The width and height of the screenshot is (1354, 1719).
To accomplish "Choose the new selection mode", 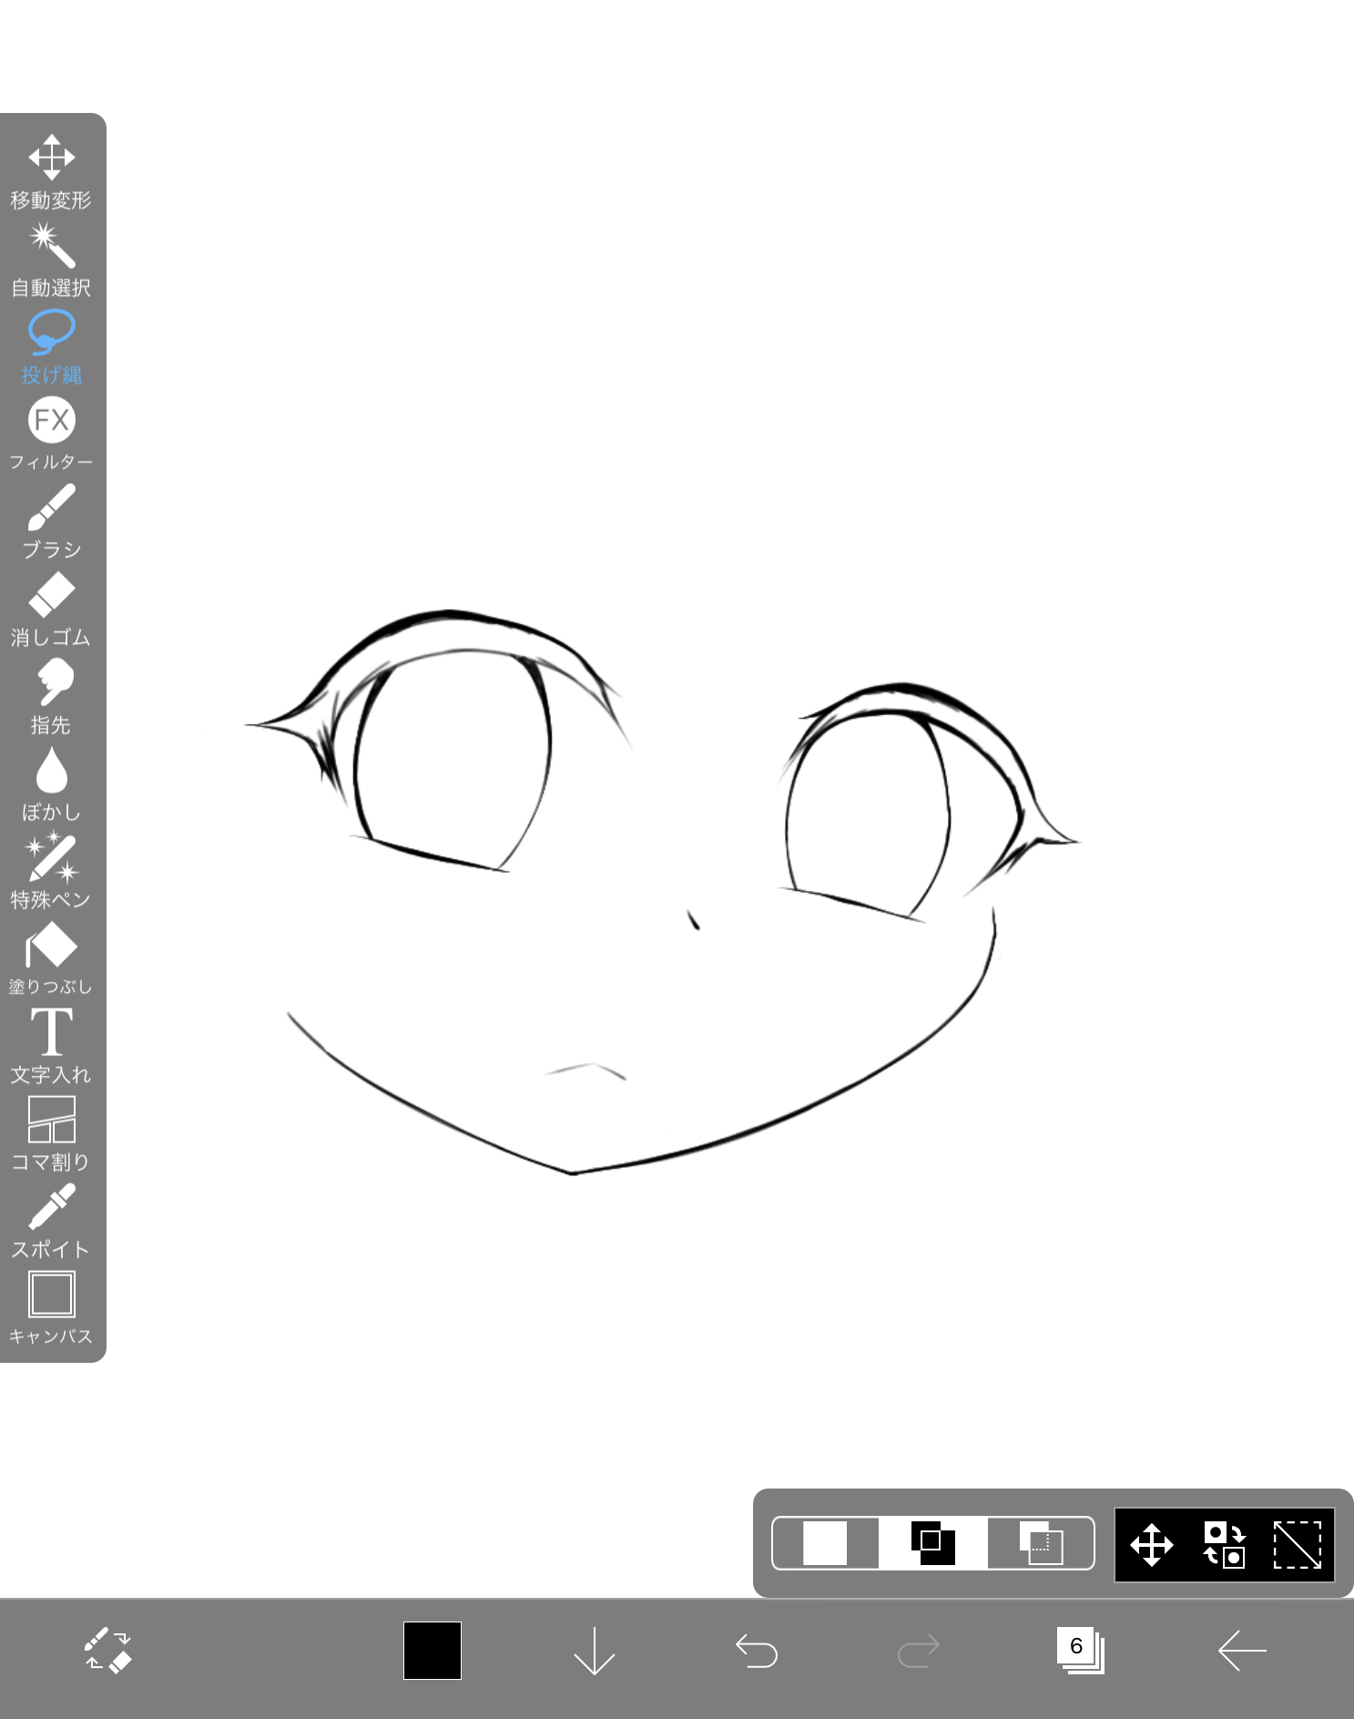I will pos(825,1543).
